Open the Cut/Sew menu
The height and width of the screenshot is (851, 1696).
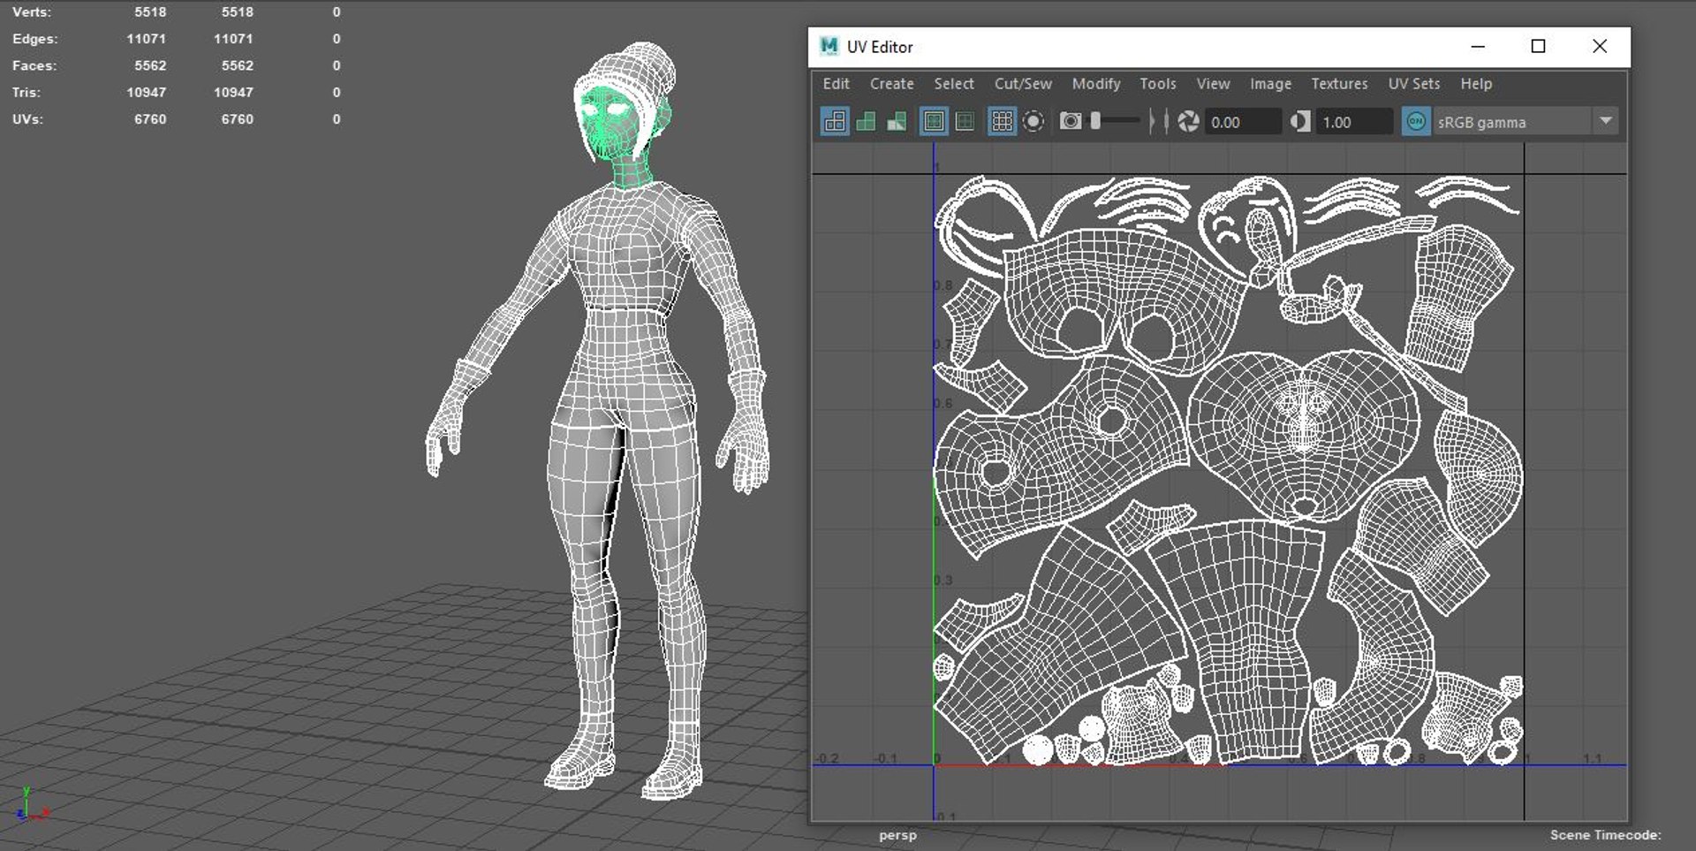[1023, 84]
